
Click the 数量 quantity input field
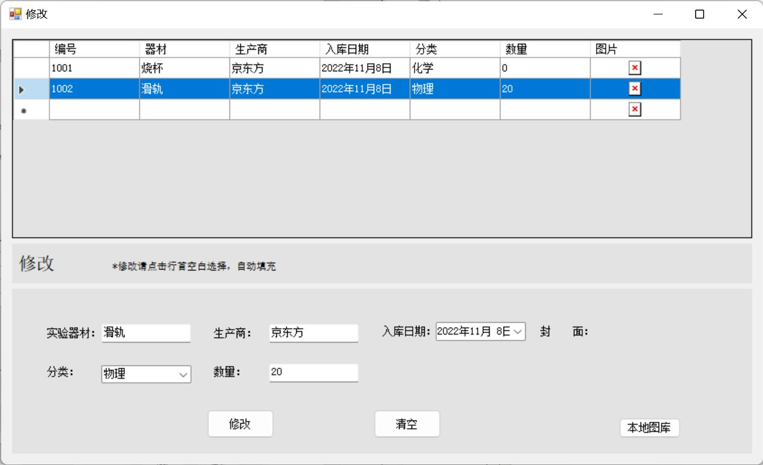coord(313,372)
